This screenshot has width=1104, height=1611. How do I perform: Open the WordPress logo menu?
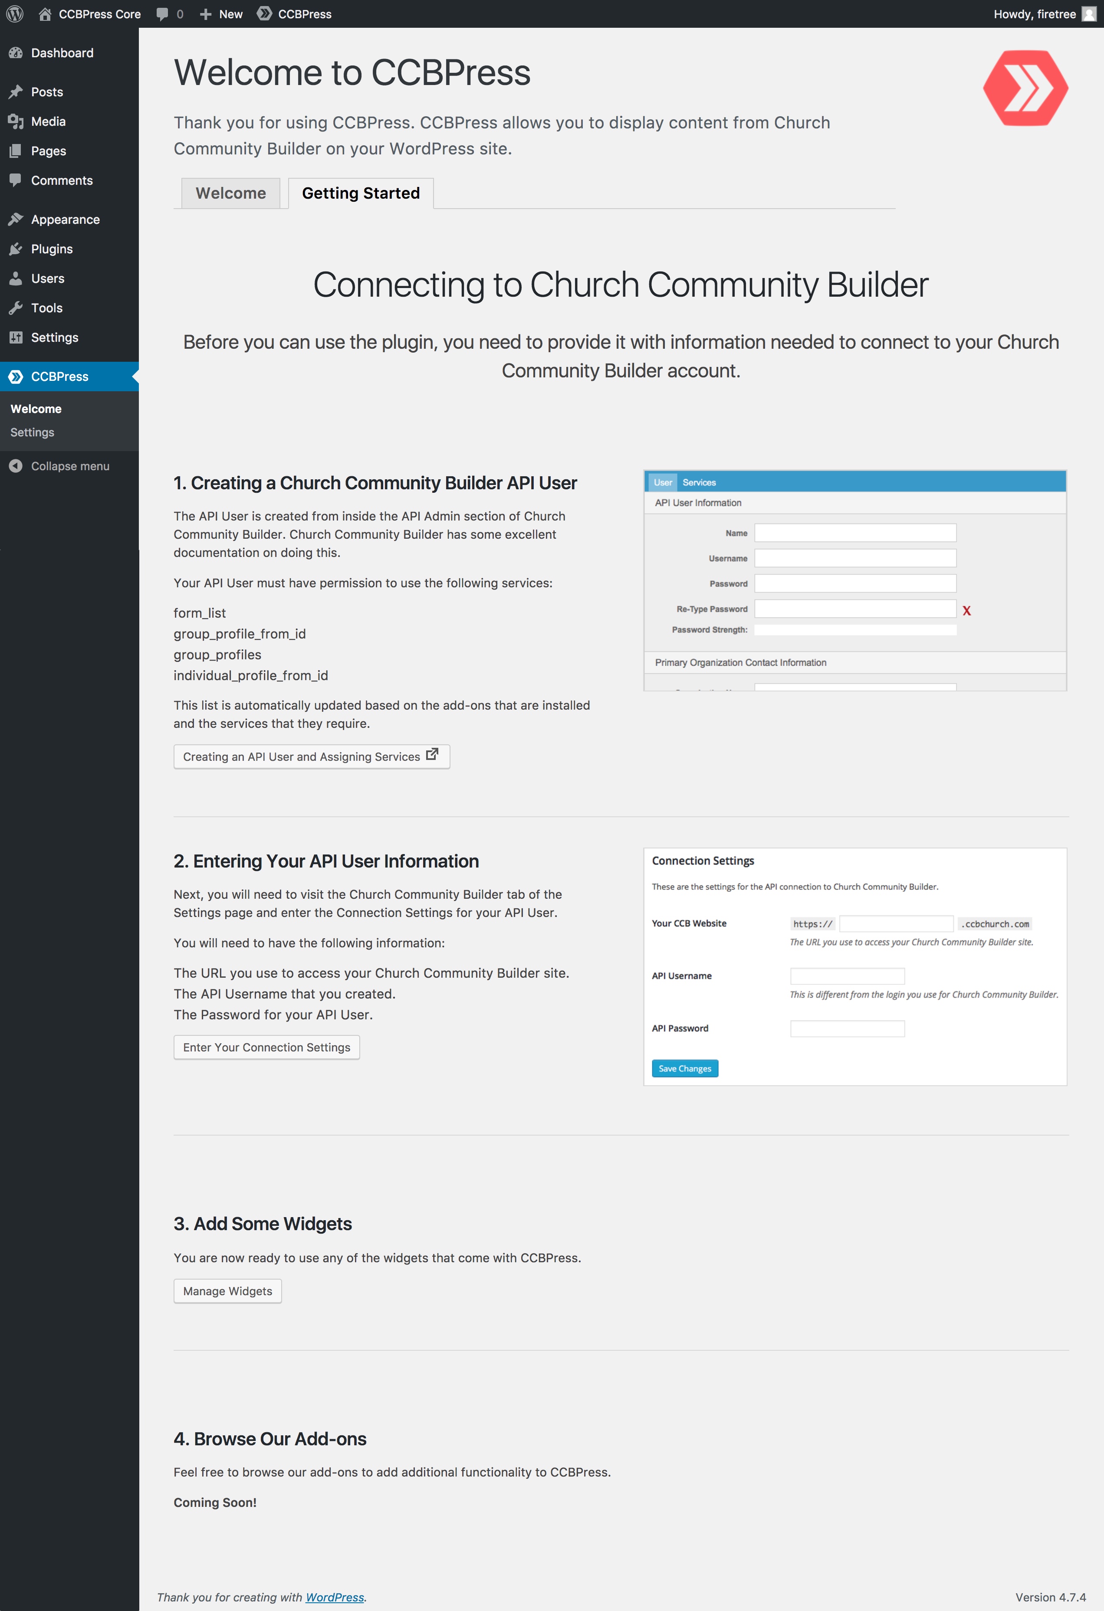15,14
